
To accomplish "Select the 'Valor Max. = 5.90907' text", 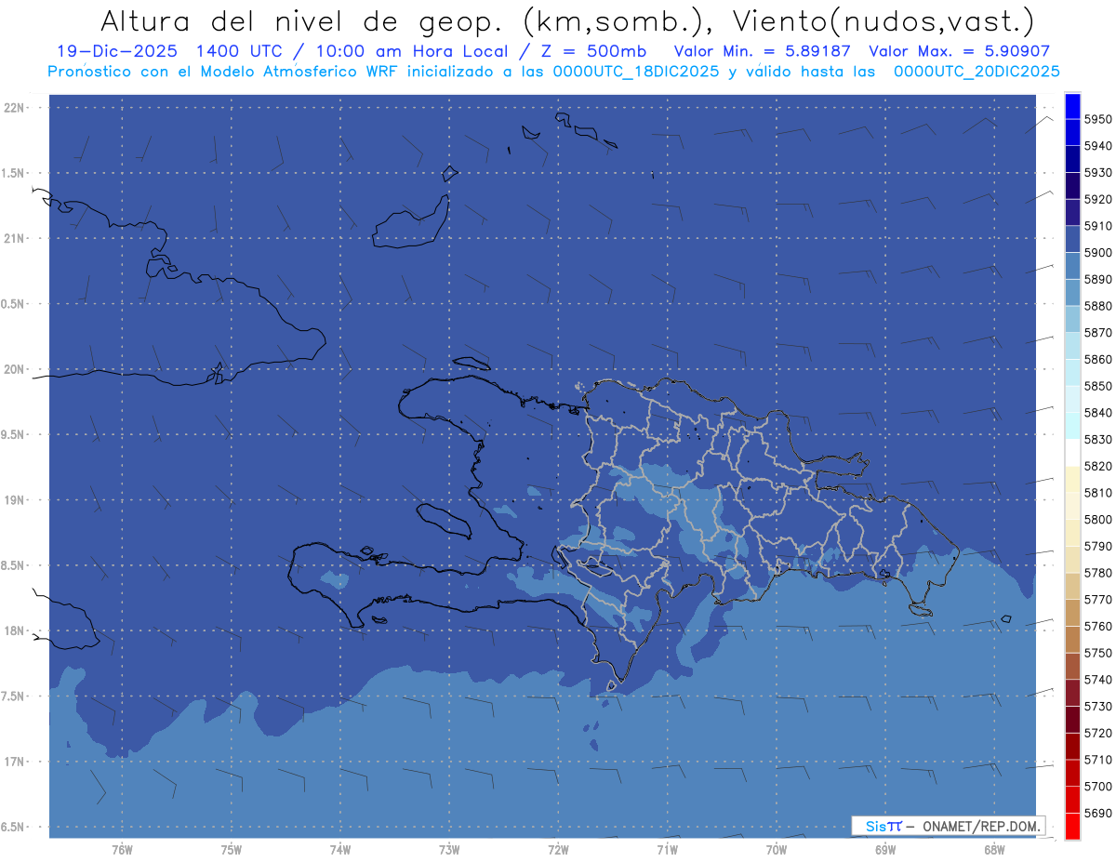I will [959, 51].
